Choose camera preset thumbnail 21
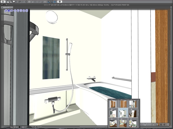This screenshot has height=129, width=173. coord(133,123)
